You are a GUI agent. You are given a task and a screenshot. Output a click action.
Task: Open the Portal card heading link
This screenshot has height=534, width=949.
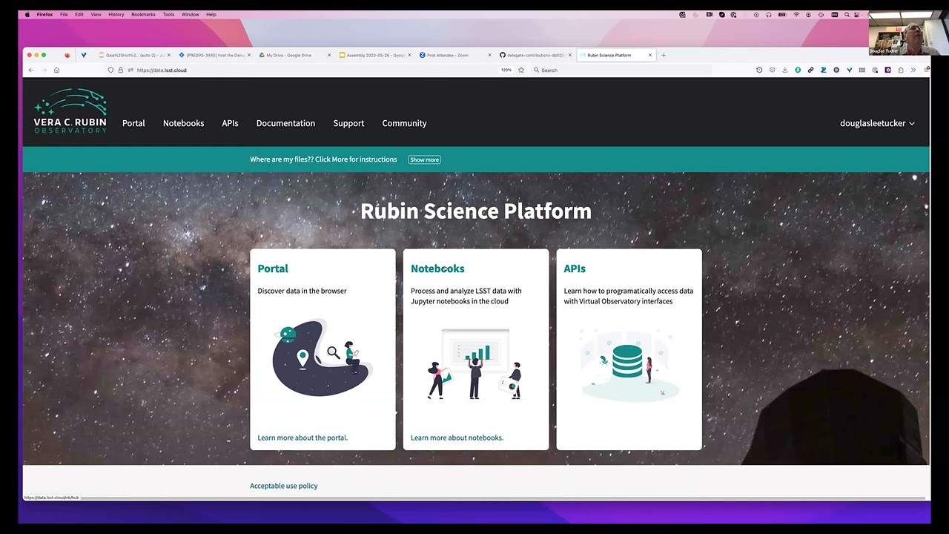pyautogui.click(x=273, y=268)
